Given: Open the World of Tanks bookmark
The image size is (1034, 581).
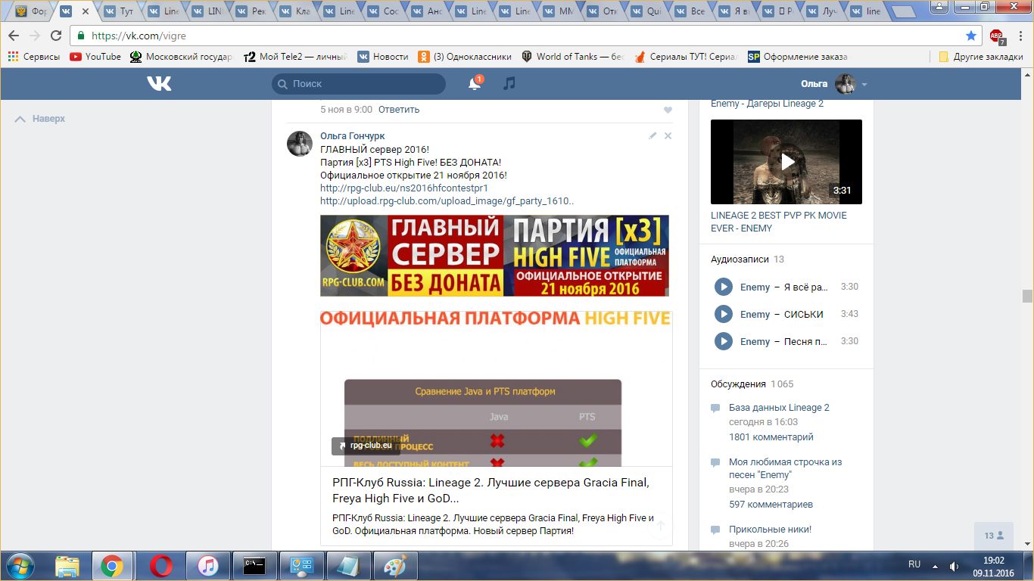Looking at the screenshot, I should pyautogui.click(x=573, y=57).
